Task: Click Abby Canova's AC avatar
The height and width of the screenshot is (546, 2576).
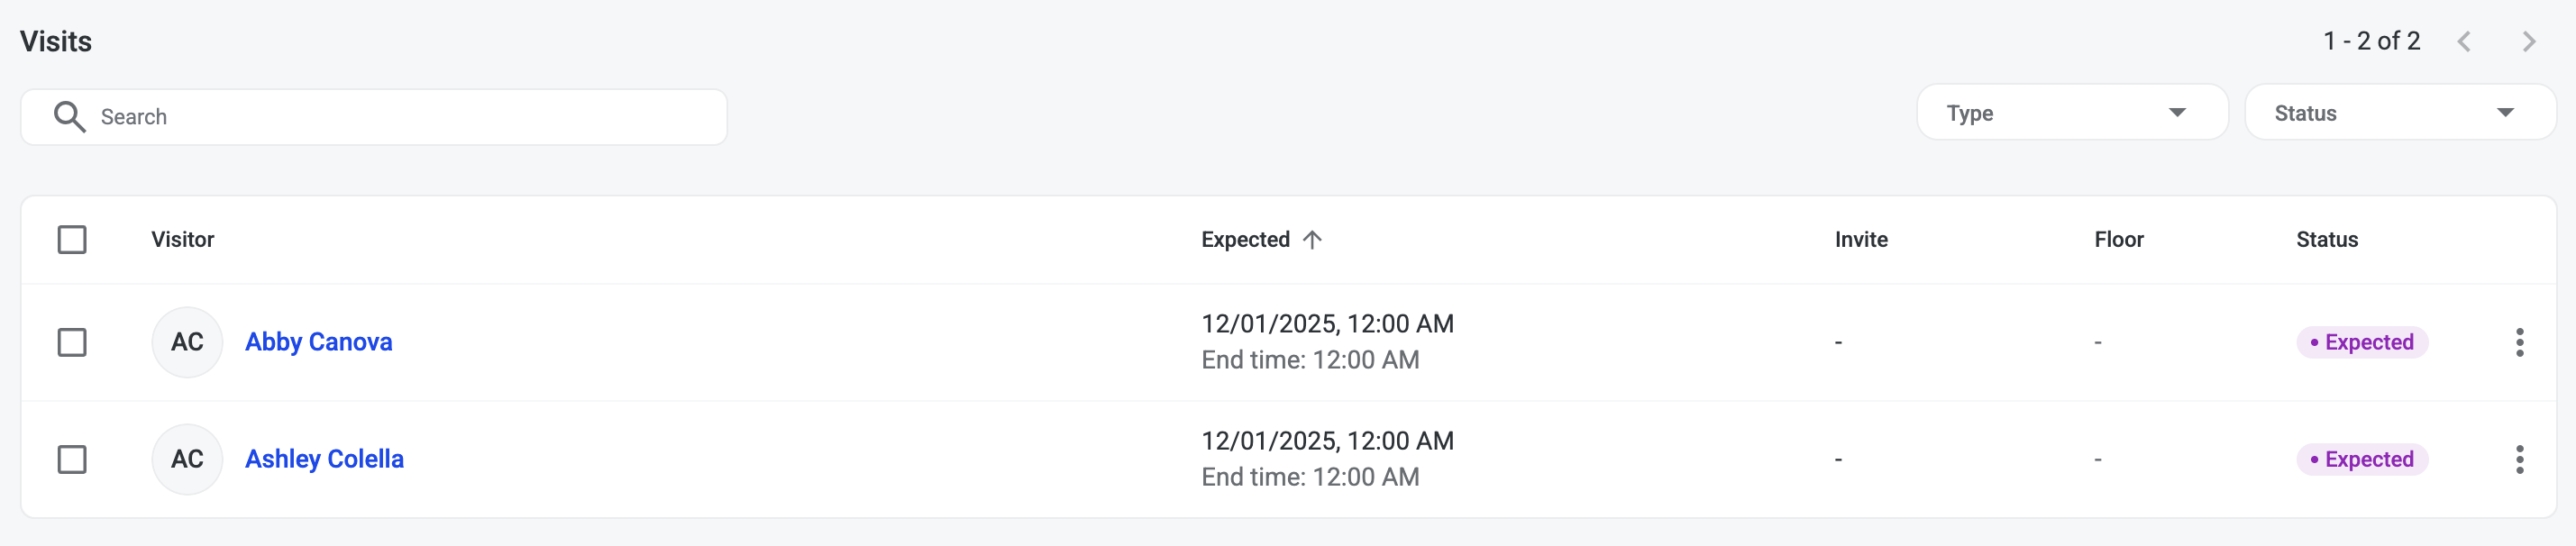Action: (187, 342)
